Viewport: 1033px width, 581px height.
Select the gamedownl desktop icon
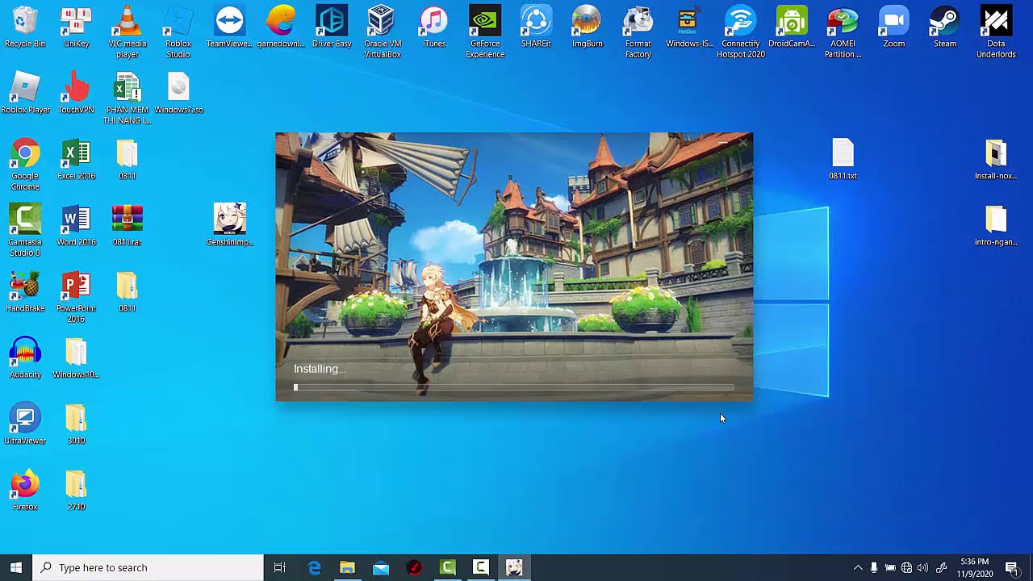point(280,27)
